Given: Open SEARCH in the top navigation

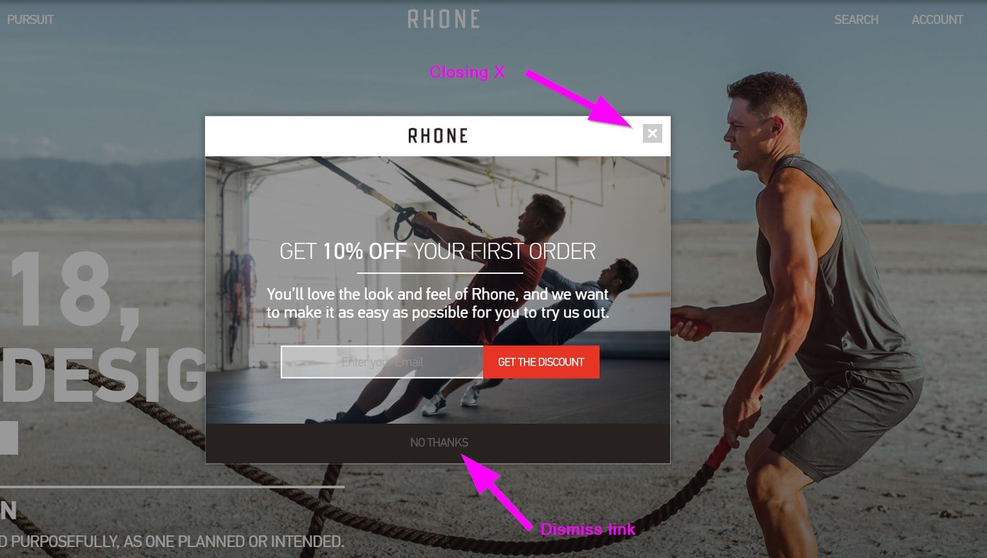Looking at the screenshot, I should (x=856, y=19).
